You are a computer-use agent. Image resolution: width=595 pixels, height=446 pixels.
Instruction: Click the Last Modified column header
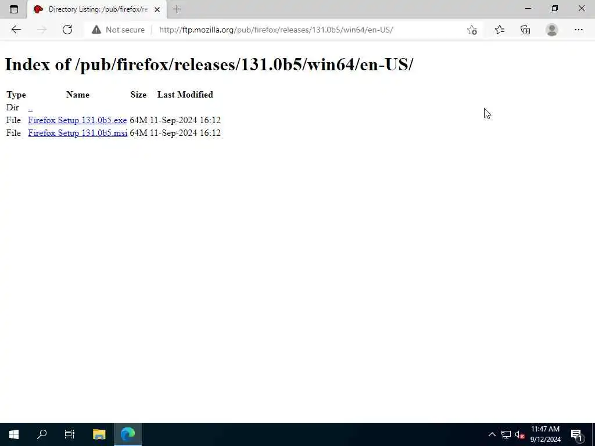(185, 95)
